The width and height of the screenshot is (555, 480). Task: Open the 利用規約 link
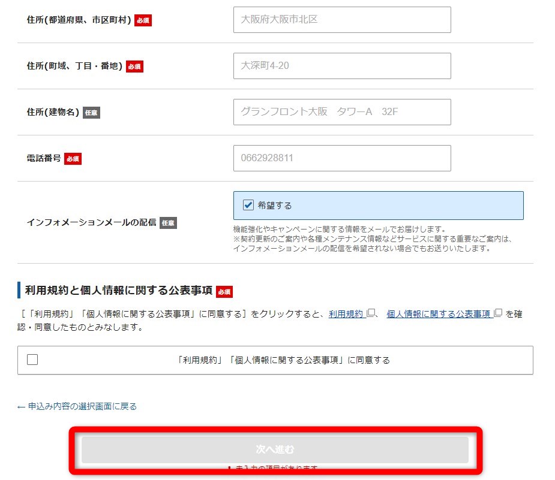pos(345,313)
